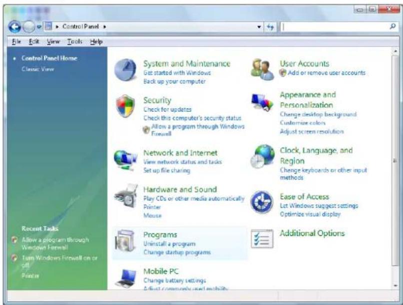403x305 pixels.
Task: Open the Additional Options heading
Action: (x=312, y=233)
